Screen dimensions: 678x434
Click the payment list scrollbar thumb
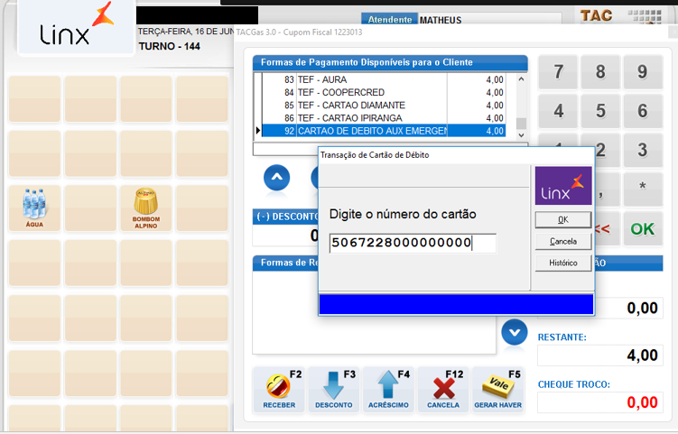coord(521,124)
